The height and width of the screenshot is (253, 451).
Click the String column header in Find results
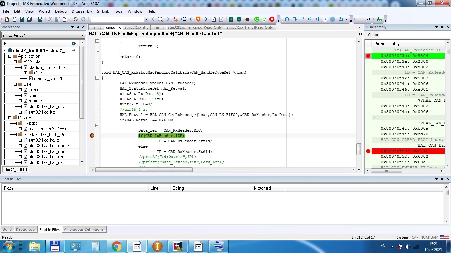click(210, 188)
